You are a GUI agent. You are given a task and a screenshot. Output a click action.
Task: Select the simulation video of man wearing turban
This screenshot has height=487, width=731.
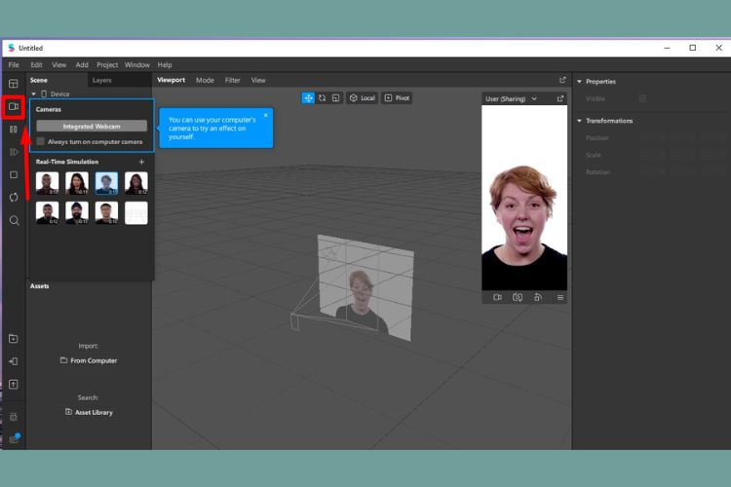click(77, 213)
